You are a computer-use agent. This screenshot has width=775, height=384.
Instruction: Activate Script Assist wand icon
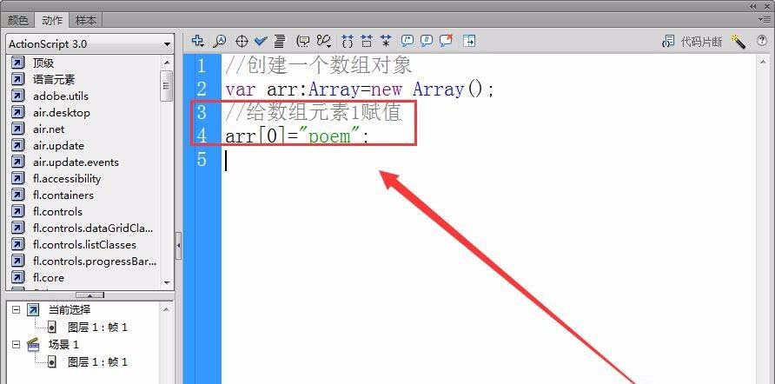point(738,42)
